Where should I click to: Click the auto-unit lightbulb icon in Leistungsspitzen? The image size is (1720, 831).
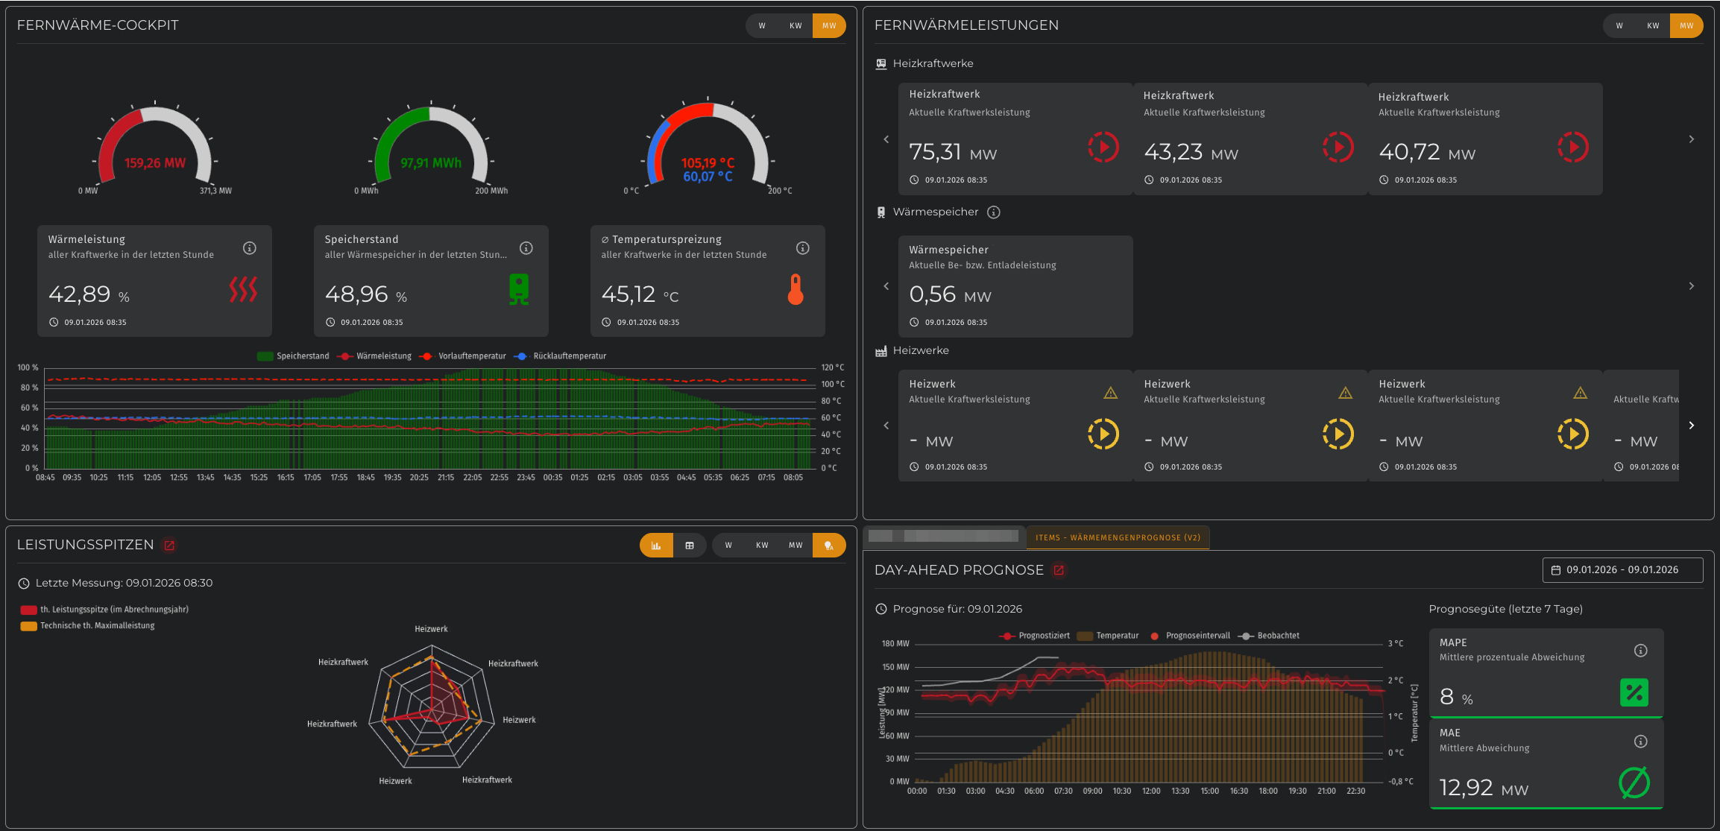click(x=829, y=546)
